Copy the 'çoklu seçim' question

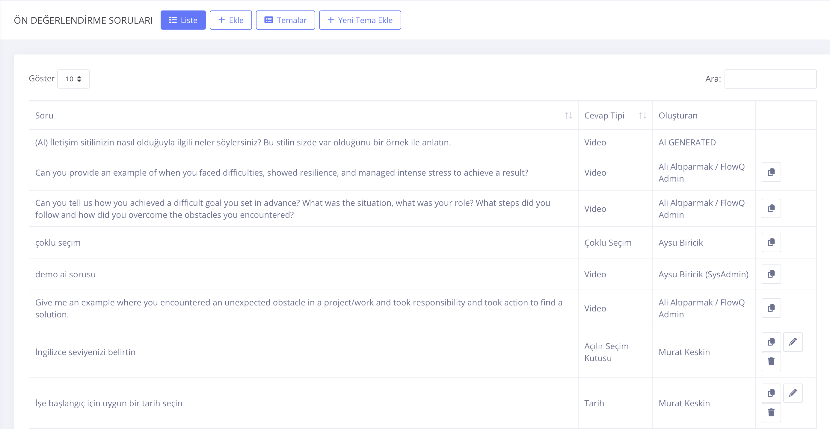771,242
